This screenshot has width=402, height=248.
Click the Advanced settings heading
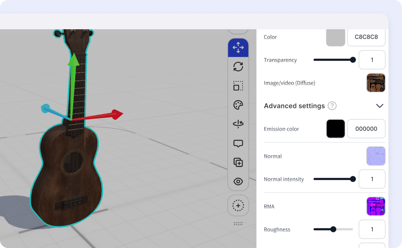pyautogui.click(x=294, y=106)
